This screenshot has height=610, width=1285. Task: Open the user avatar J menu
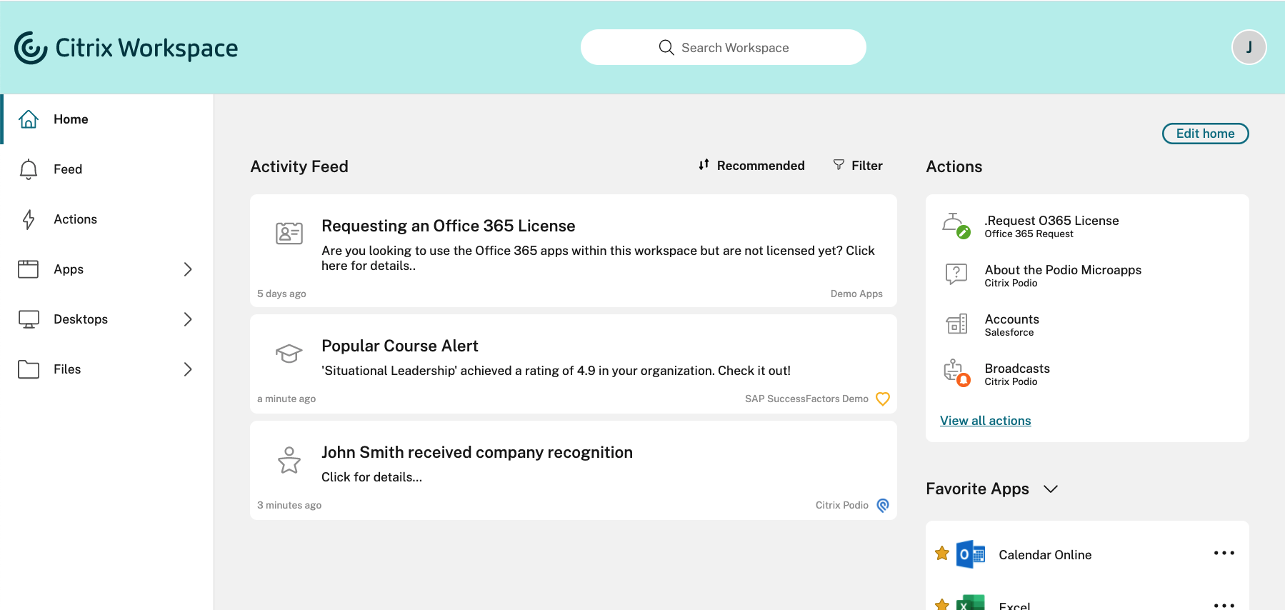[x=1249, y=47]
